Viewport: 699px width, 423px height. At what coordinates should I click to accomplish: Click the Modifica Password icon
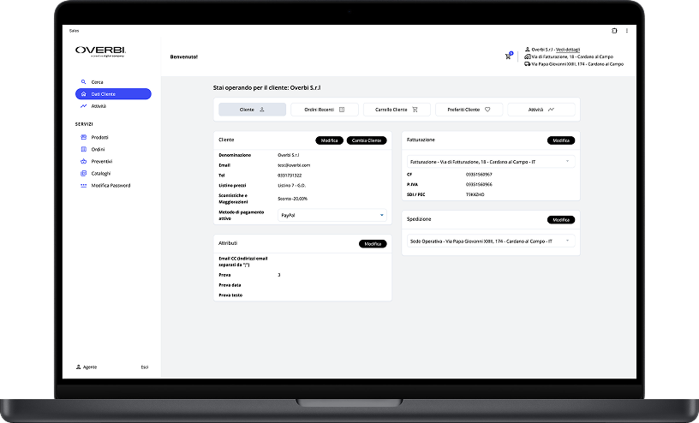[83, 186]
